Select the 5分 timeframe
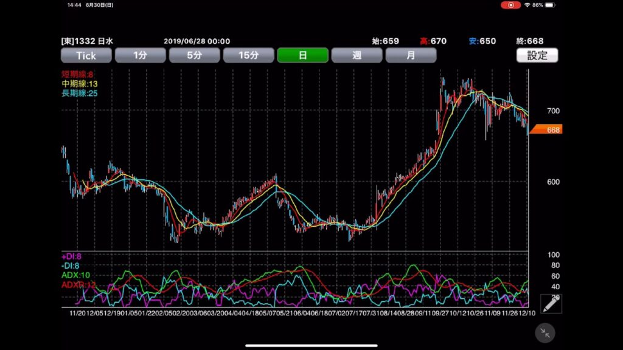 tap(194, 55)
